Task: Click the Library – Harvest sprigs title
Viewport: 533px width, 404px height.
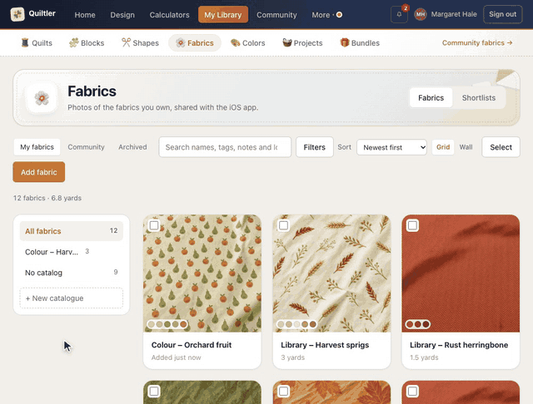Action: pyautogui.click(x=325, y=345)
